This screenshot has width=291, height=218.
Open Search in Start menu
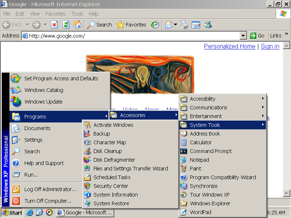click(x=46, y=152)
